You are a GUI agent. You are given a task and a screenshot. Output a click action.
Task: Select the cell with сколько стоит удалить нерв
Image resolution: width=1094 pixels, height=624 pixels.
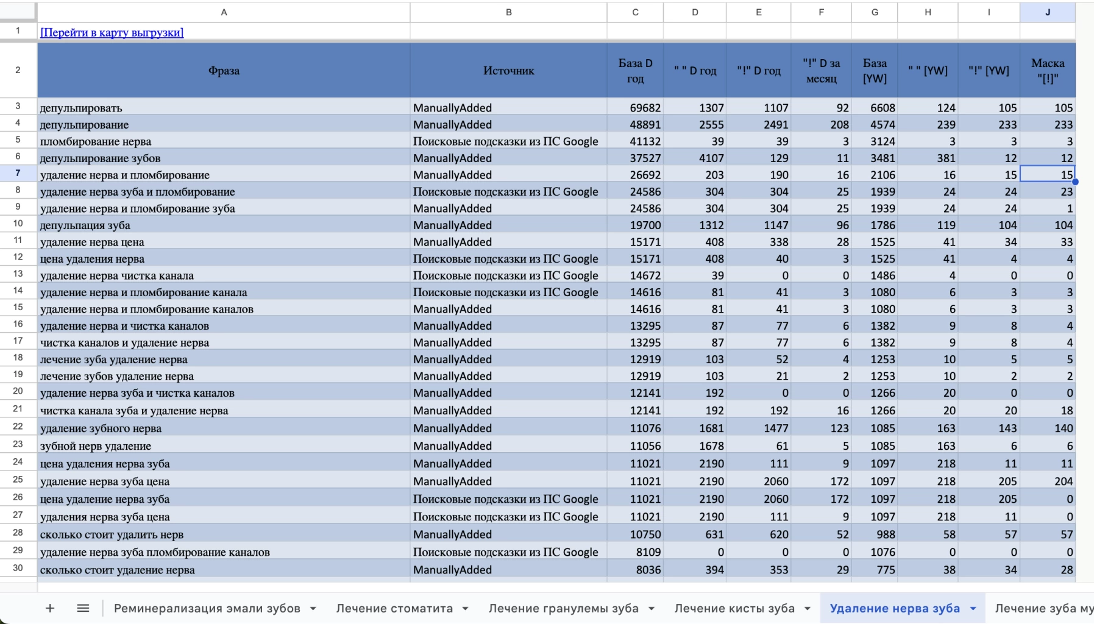pos(224,534)
